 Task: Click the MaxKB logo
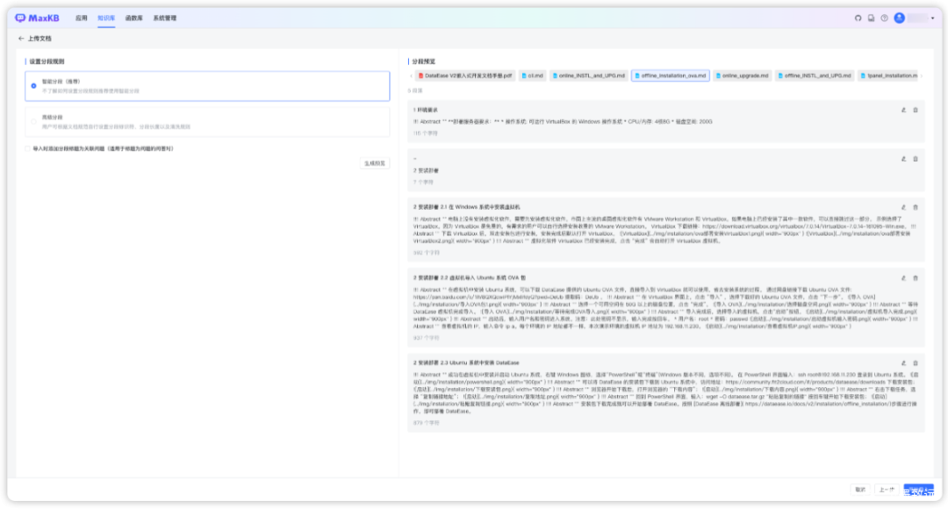(38, 18)
